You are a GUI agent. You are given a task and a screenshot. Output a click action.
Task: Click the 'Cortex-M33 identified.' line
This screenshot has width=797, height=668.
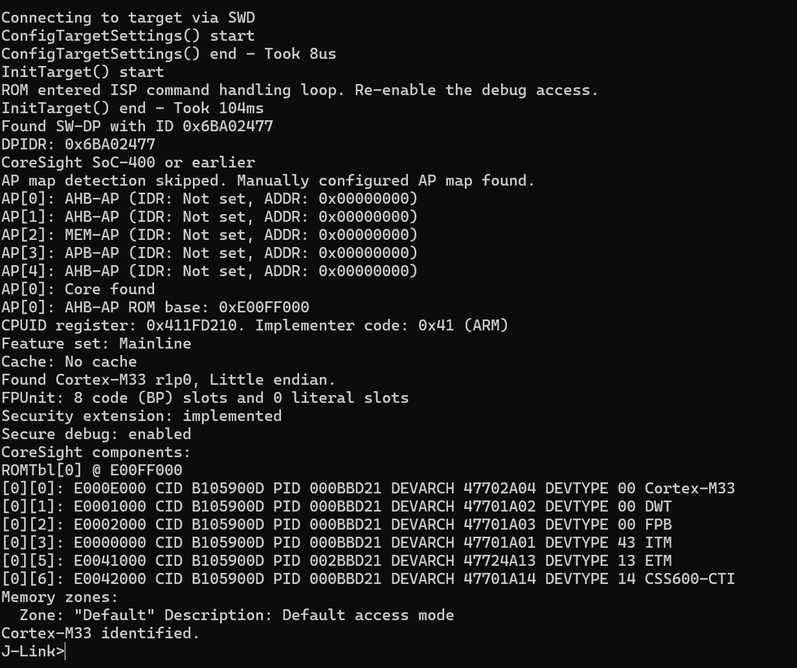click(x=101, y=633)
